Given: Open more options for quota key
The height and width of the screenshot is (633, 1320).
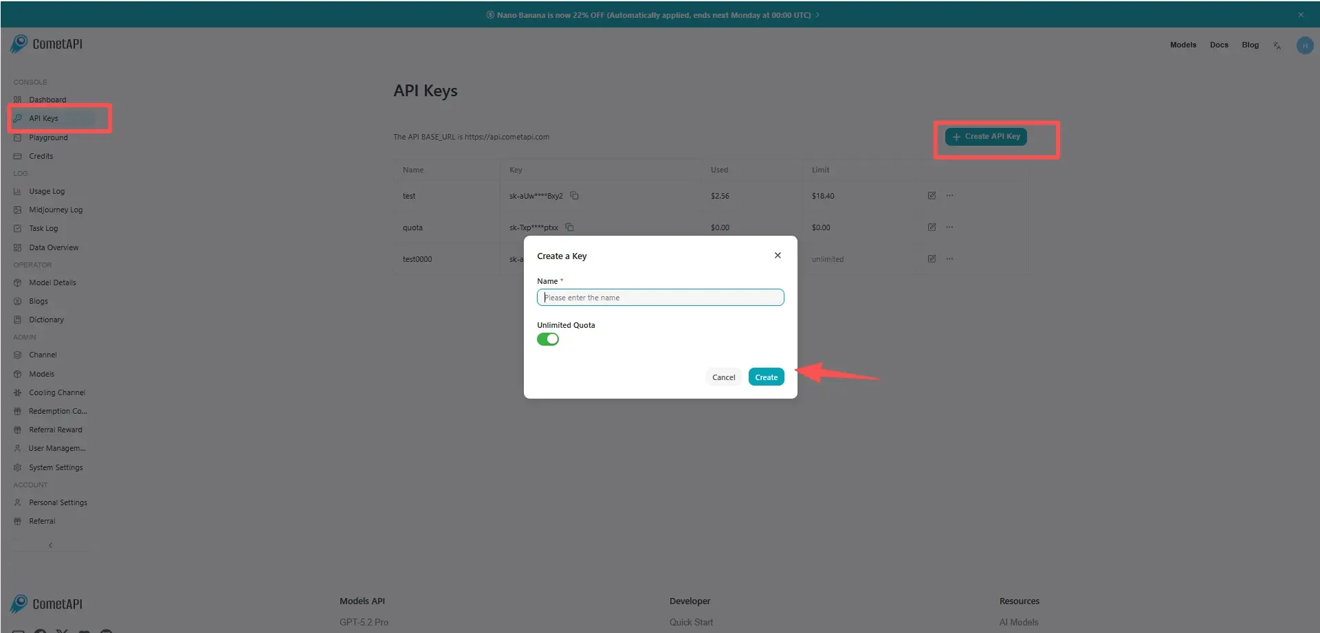Looking at the screenshot, I should [x=949, y=227].
